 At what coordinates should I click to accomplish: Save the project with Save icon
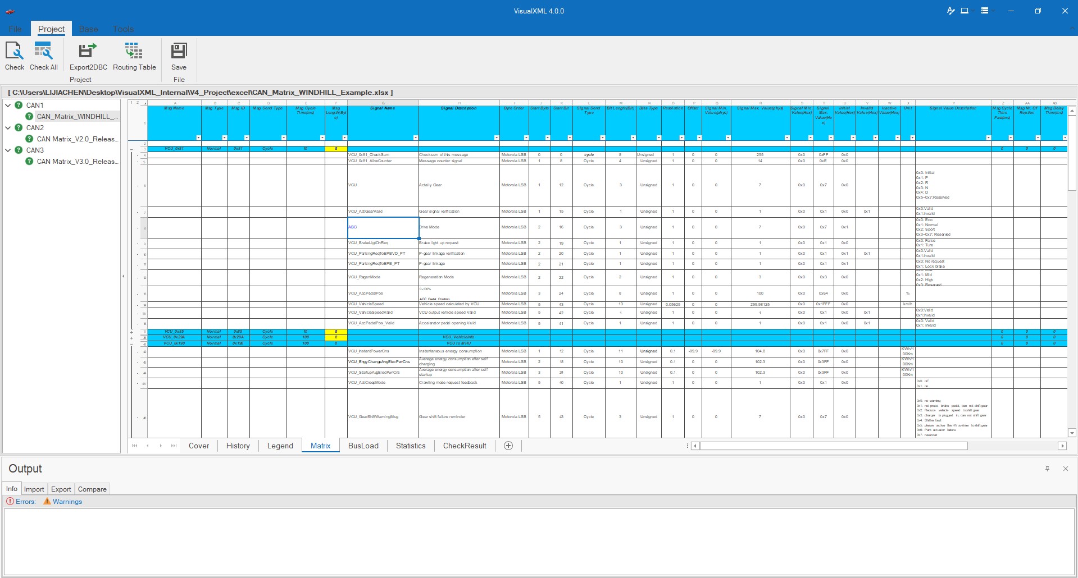pos(179,52)
